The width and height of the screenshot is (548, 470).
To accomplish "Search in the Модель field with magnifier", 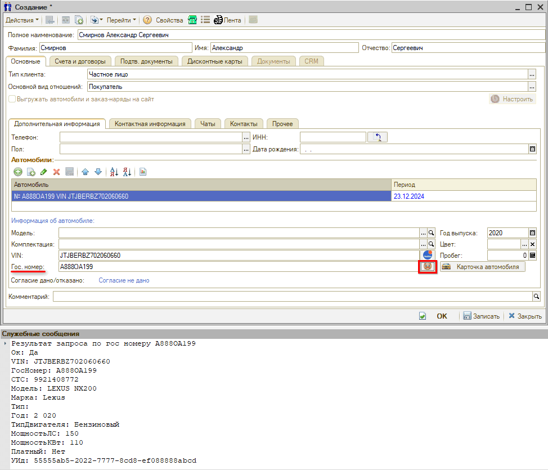I will tap(432, 232).
